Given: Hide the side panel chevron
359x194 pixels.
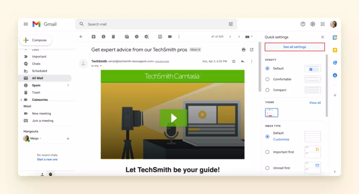Looking at the screenshot, I should (x=334, y=172).
